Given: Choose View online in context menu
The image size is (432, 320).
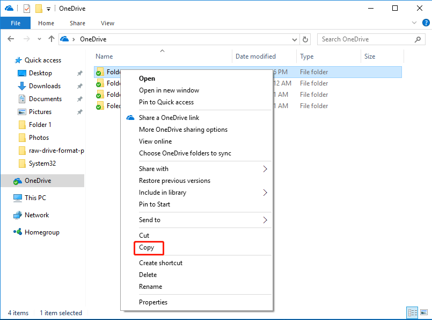Looking at the screenshot, I should pyautogui.click(x=155, y=141).
